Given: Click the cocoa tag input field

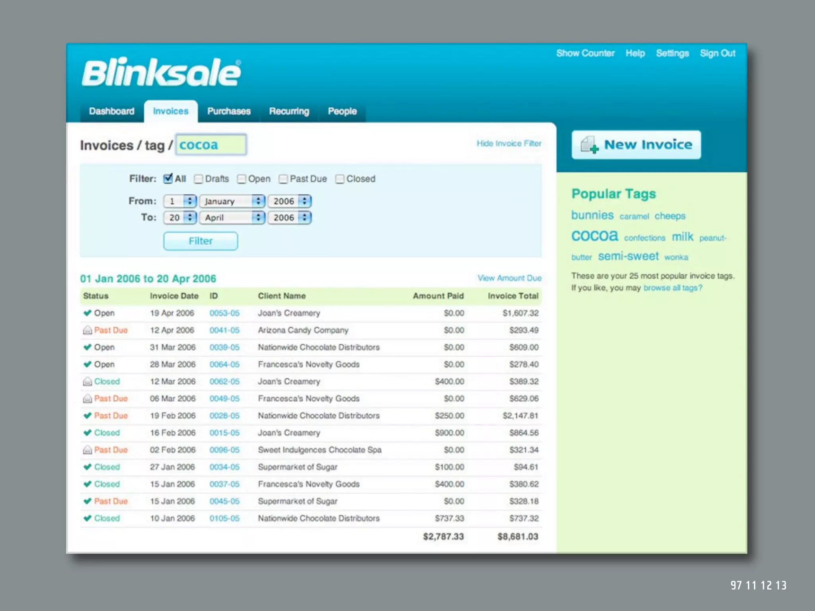Looking at the screenshot, I should tap(211, 145).
